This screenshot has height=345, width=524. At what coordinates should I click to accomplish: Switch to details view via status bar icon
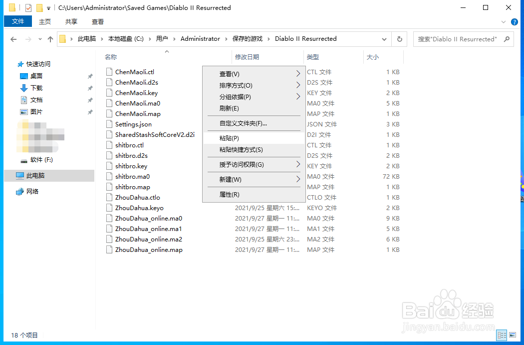[502, 335]
